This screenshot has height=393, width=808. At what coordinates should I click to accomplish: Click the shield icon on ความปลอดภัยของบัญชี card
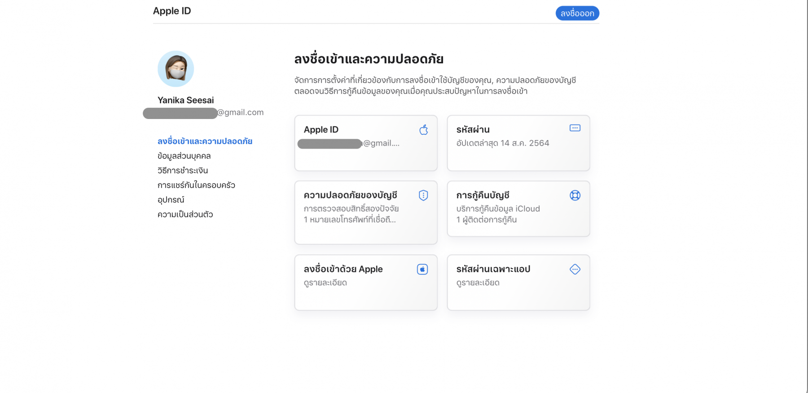pyautogui.click(x=423, y=195)
